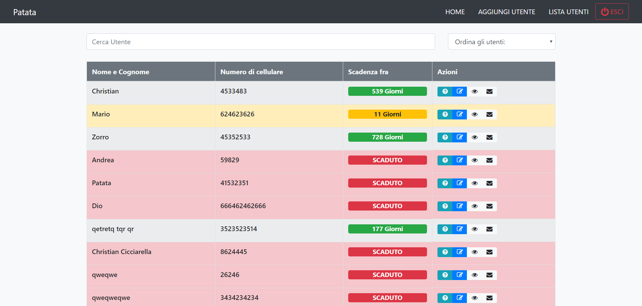Click the Patata brand link
Viewport: 642px width, 306px height.
click(x=25, y=12)
